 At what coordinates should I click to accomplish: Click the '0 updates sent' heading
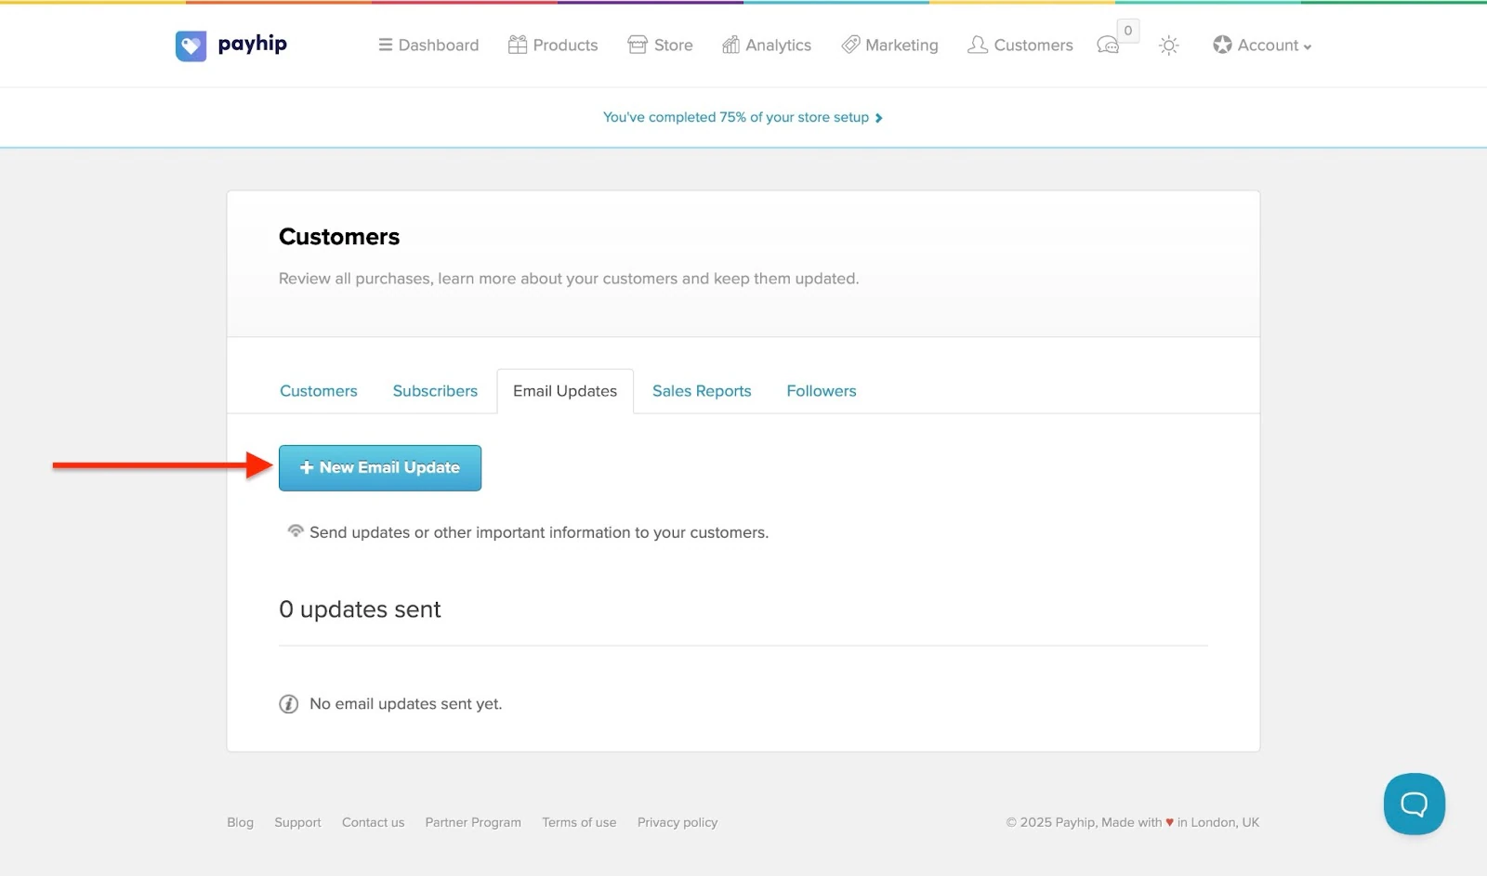360,609
